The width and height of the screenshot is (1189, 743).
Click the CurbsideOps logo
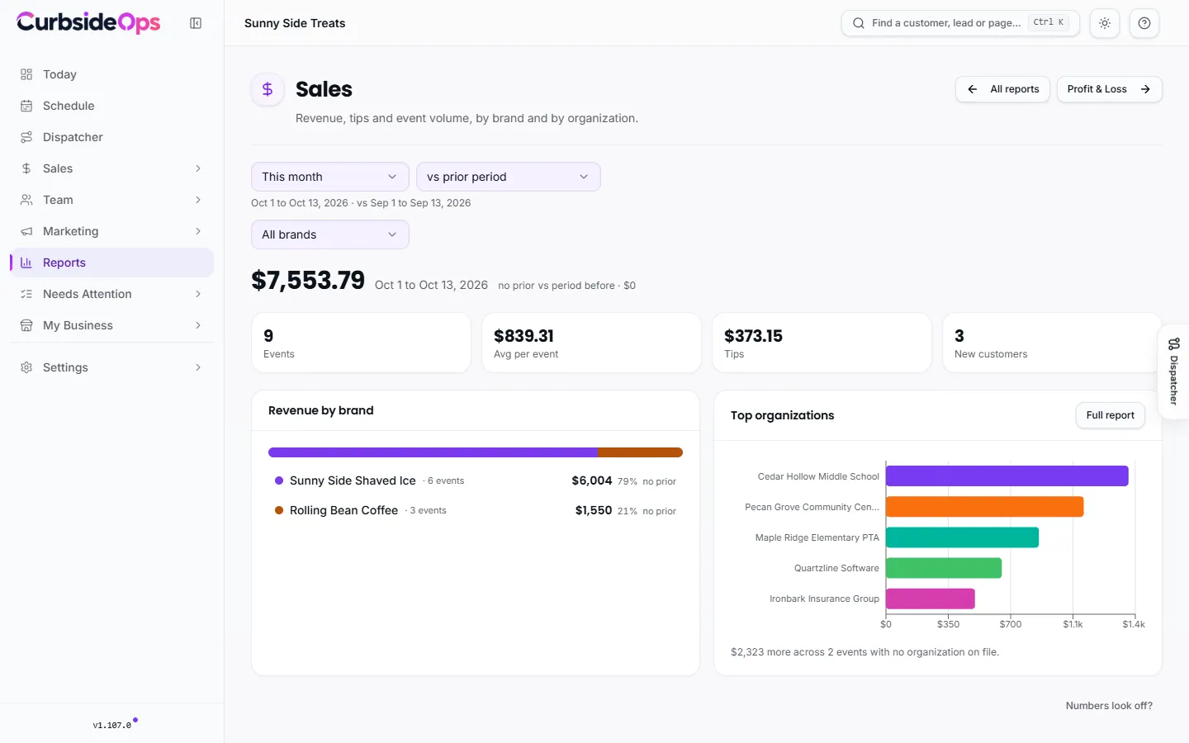point(88,22)
